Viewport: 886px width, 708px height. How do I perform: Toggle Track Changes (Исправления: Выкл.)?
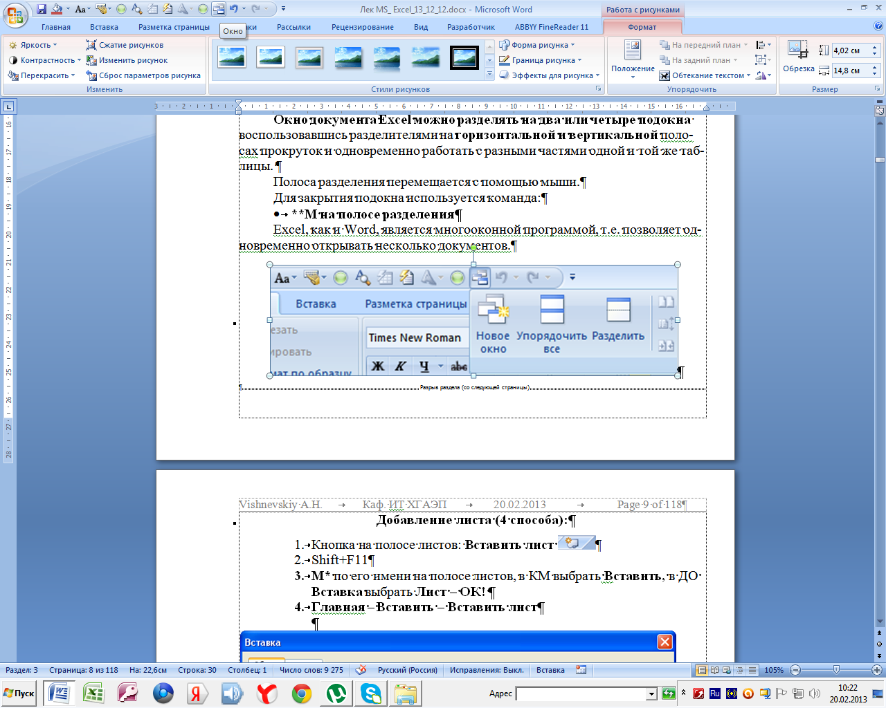487,670
